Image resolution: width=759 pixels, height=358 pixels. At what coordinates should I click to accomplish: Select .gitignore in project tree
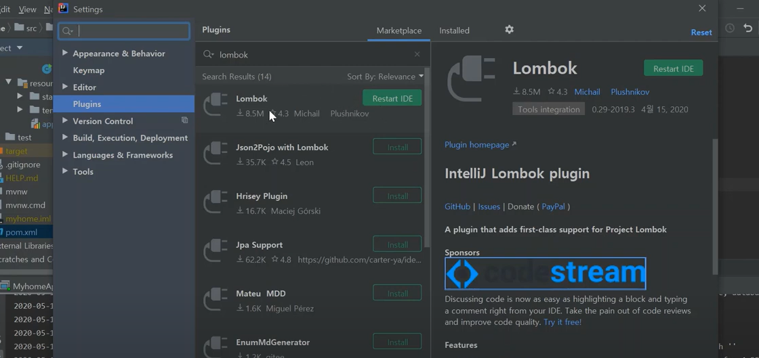click(23, 164)
